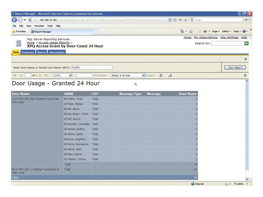Jump to last report page icon
263x197 pixels.
pyautogui.click(x=46, y=75)
